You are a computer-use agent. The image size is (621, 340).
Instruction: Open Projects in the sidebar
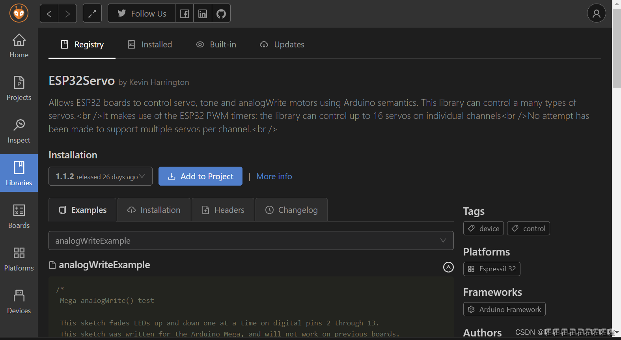click(19, 88)
